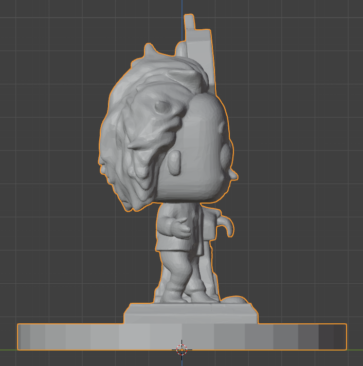Click the wide flat base plate
This screenshot has height=366, width=363.
point(182,337)
